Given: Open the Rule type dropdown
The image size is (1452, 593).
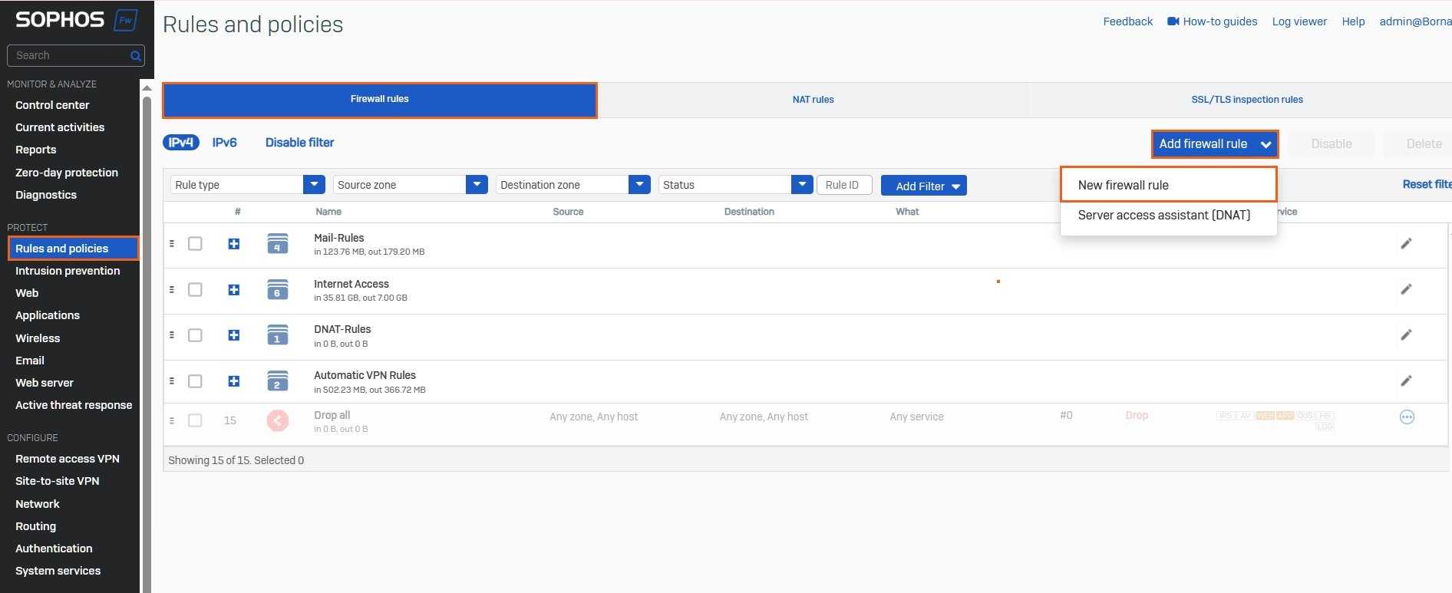Looking at the screenshot, I should pos(247,185).
